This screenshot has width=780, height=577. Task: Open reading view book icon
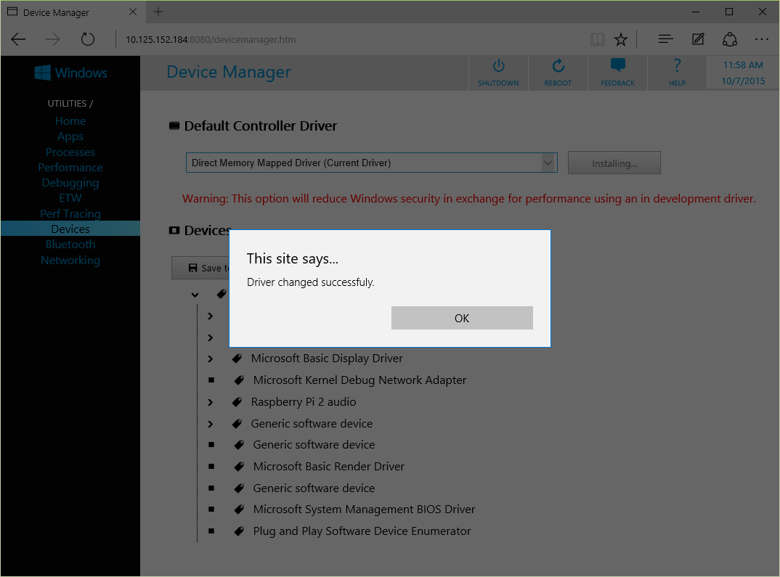coord(598,40)
